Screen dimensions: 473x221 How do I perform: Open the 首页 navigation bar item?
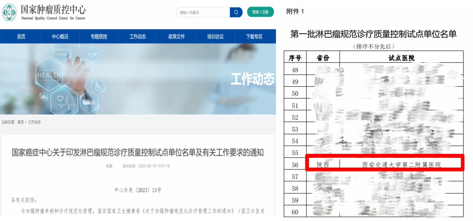(21, 36)
